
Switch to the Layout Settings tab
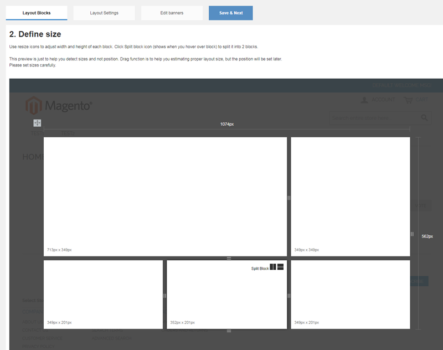(104, 13)
